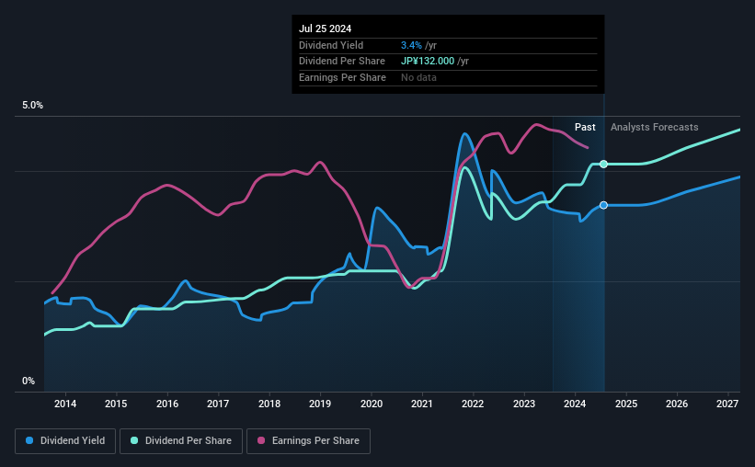Screen dimensions: 755x467
Task: Click the 2027 x-axis label
Action: coord(727,404)
